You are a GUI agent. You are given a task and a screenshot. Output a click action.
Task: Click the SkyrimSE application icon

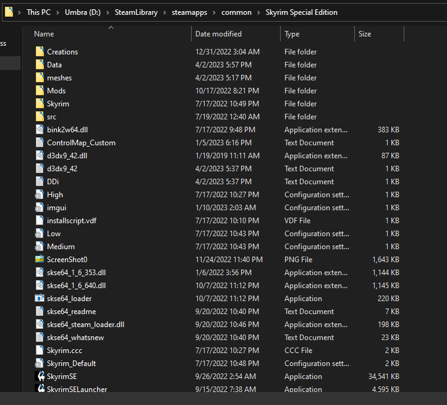point(40,376)
